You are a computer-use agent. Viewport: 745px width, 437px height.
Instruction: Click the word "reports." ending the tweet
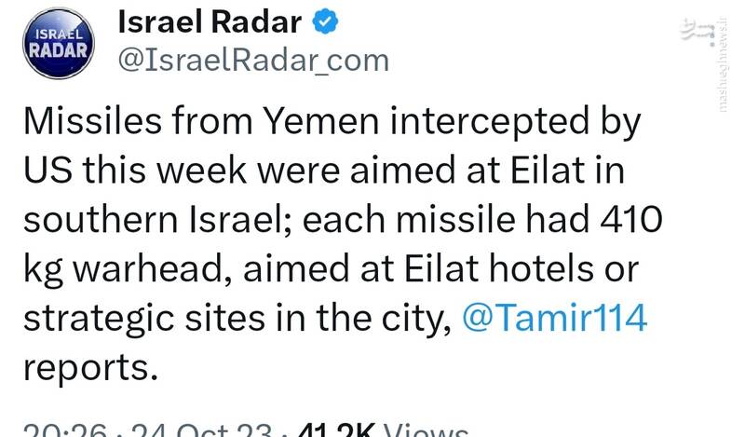pyautogui.click(x=87, y=365)
